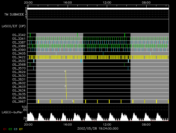Click the OS_3629 row label
This screenshot has width=176, height=133.
[19, 72]
